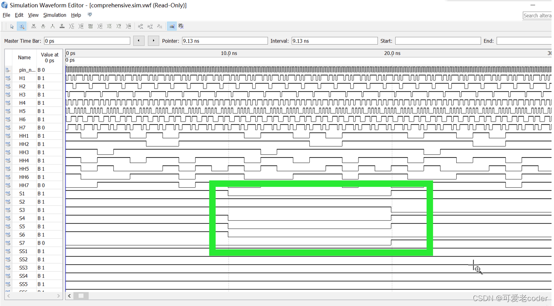Apply Forcing High (1) value
The width and height of the screenshot is (554, 306).
(x=52, y=26)
